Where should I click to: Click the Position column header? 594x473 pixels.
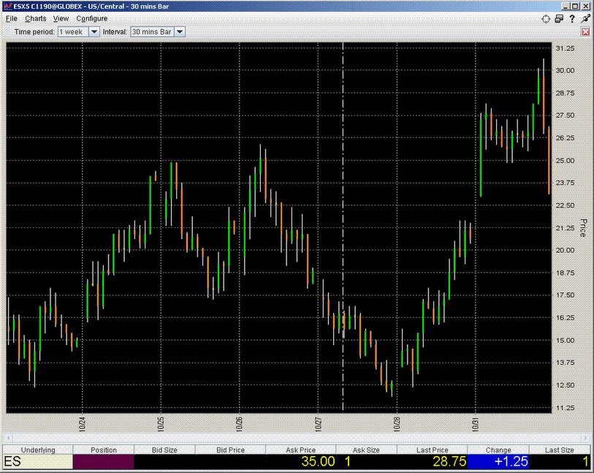point(104,450)
